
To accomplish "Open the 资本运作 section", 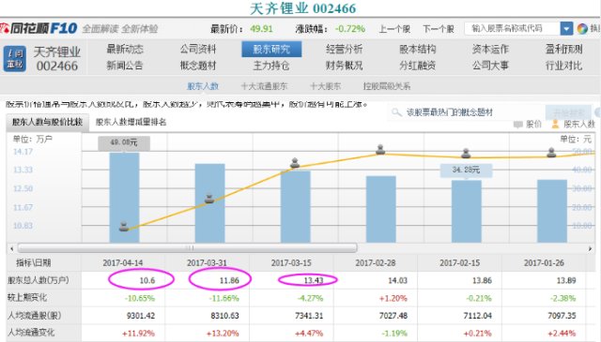I will [x=490, y=49].
